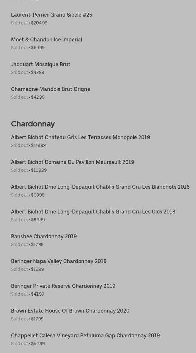Click Brown Estate House Of Brown Chardonnay
Screen dimensions: 196x353
(x=70, y=311)
